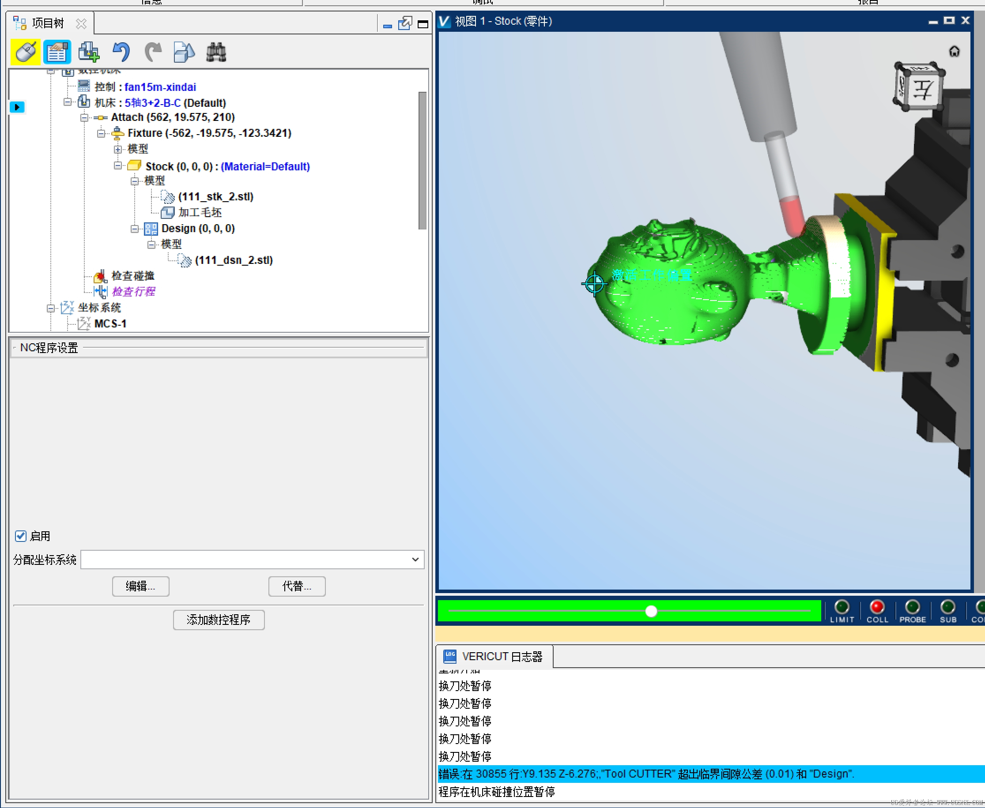985x808 pixels.
Task: Click the PROBE status light
Action: pyautogui.click(x=912, y=606)
